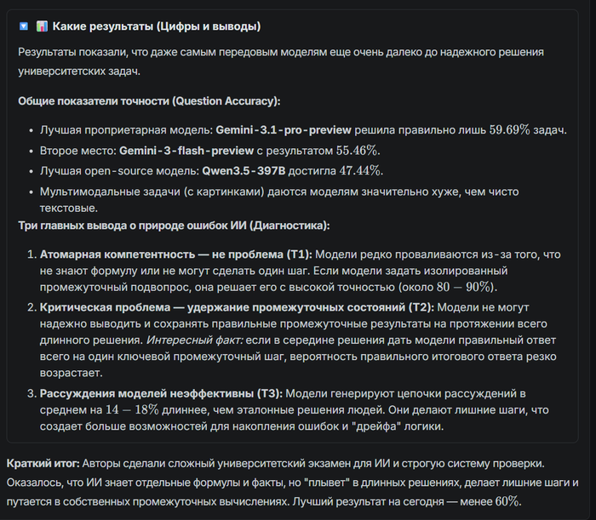
Task: Click the italic Интересный факт text
Action: [194, 340]
